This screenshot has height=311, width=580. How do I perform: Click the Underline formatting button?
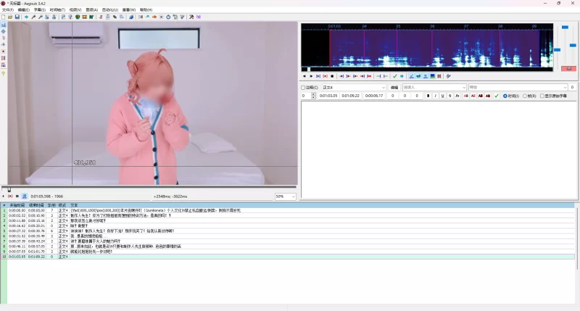[442, 96]
